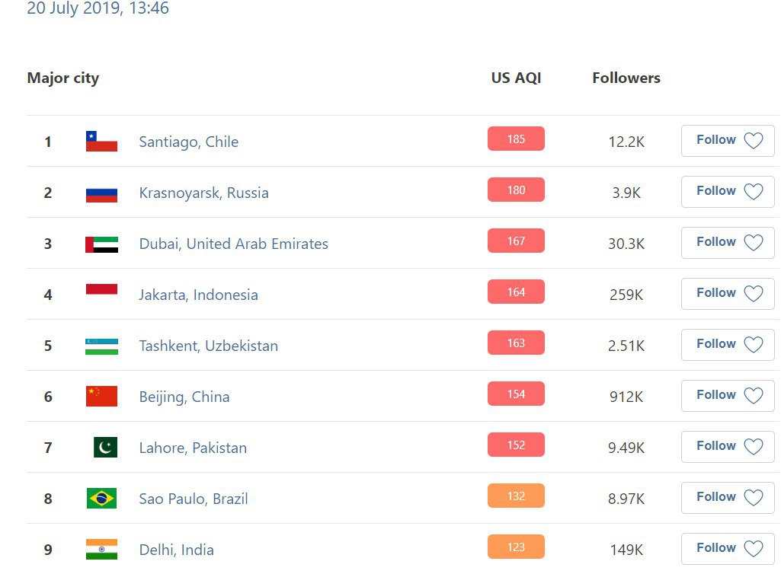The width and height of the screenshot is (781, 574).
Task: Click the Pakistan flag icon
Action: (105, 448)
